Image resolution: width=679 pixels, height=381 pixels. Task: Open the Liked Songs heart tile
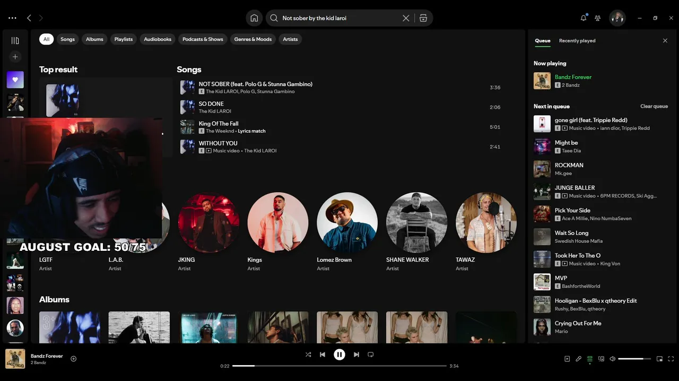[15, 80]
